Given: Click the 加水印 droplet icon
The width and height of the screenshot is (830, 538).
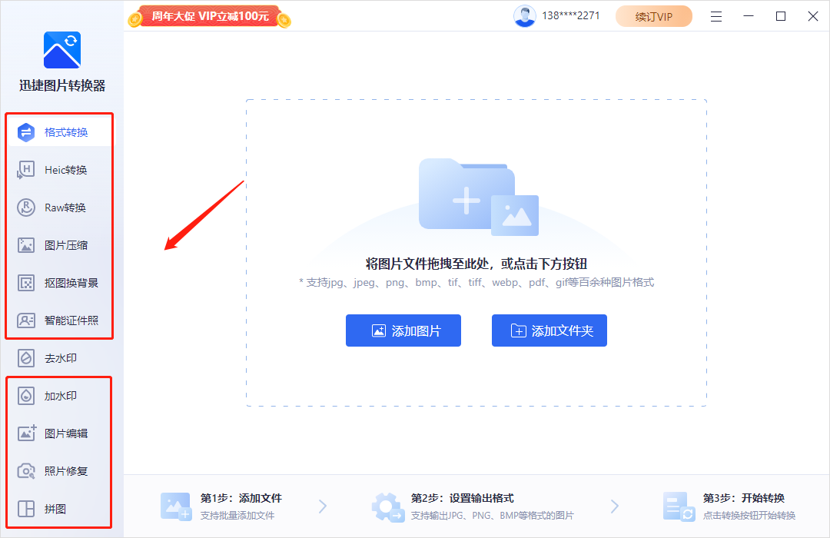Looking at the screenshot, I should pyautogui.click(x=26, y=396).
